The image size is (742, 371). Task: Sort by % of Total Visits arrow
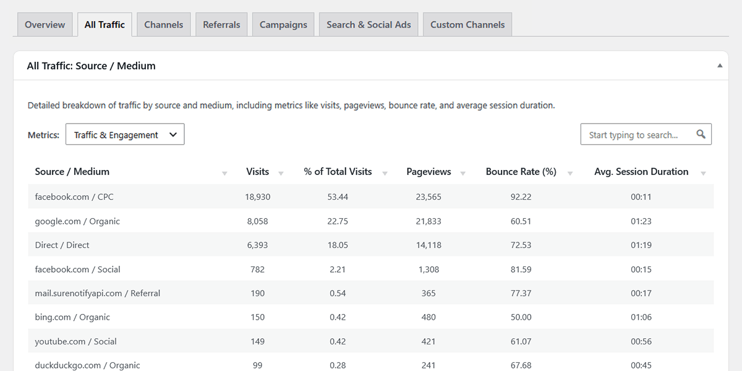[385, 174]
